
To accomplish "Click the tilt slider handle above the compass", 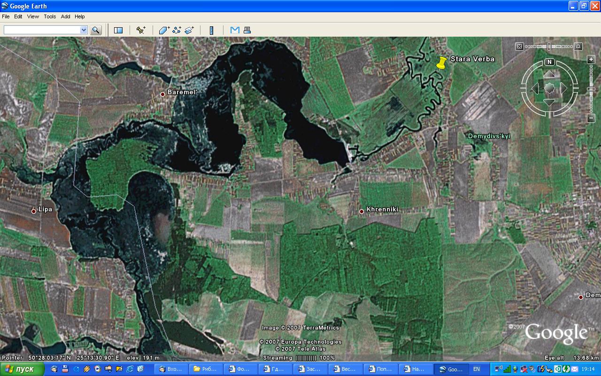I will 548,47.
